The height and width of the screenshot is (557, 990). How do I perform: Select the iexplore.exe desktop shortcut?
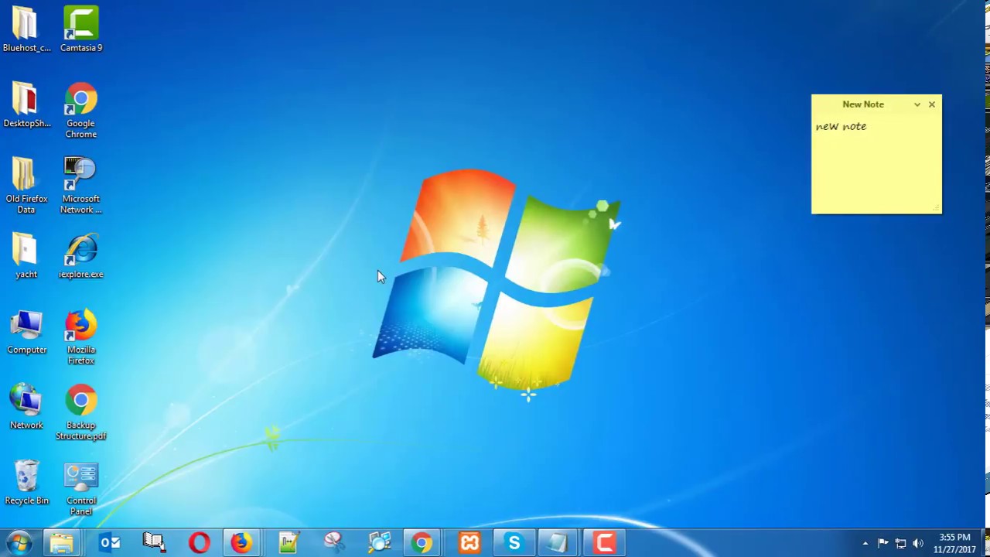click(x=81, y=252)
